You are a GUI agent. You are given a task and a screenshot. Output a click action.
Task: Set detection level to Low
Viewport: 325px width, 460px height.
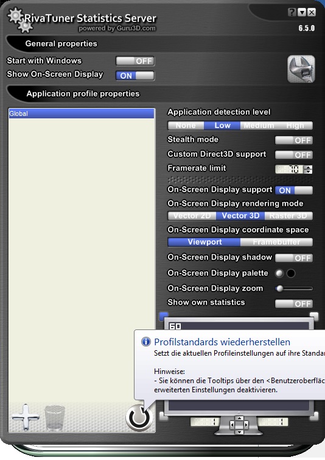tap(222, 126)
